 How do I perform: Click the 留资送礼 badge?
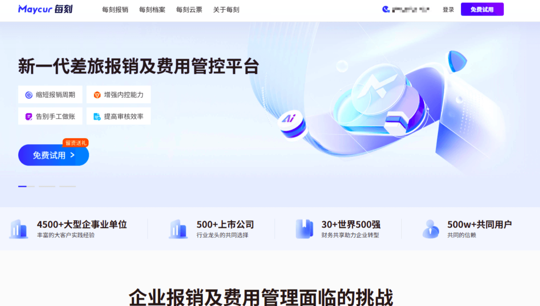[75, 143]
